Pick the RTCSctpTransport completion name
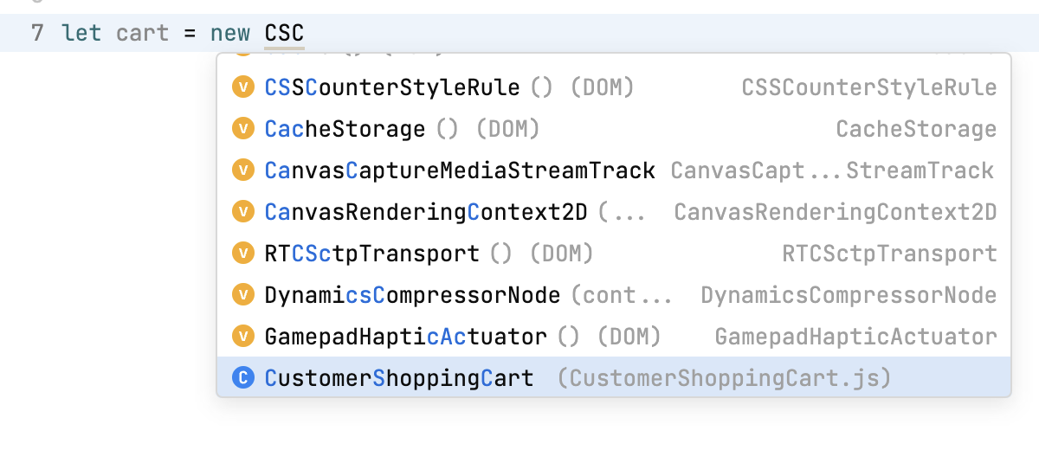Viewport: 1039px width, 450px height. coord(371,254)
